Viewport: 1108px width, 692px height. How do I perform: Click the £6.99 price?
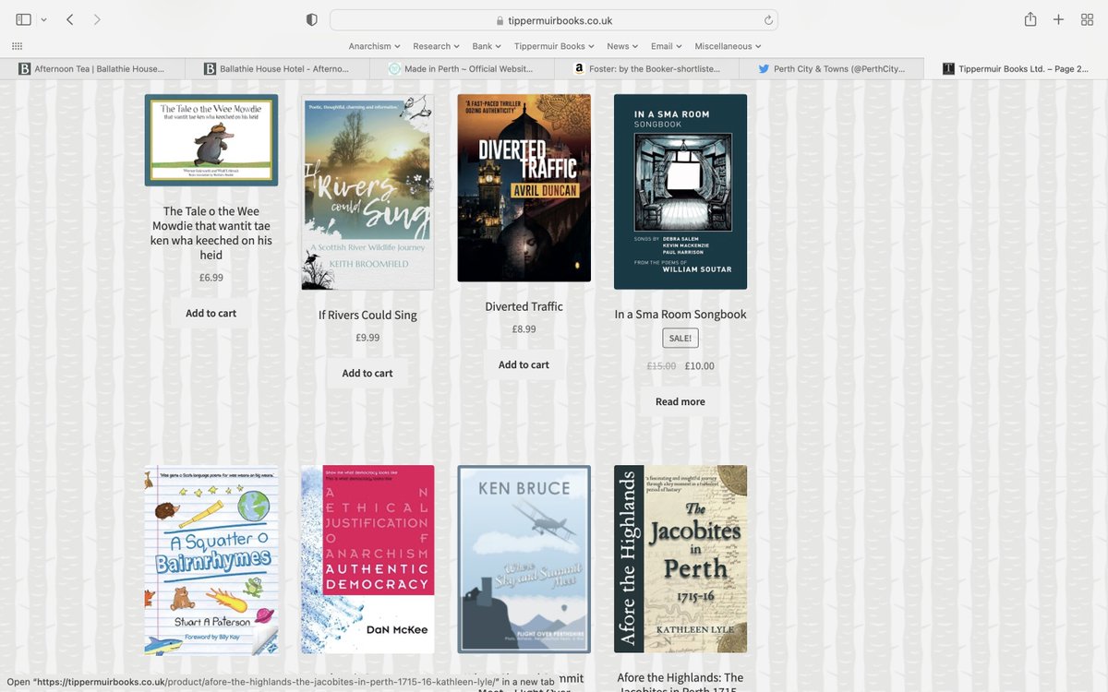click(x=211, y=277)
